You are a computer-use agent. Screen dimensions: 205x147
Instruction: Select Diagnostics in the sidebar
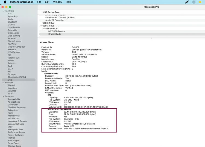coord(13,33)
